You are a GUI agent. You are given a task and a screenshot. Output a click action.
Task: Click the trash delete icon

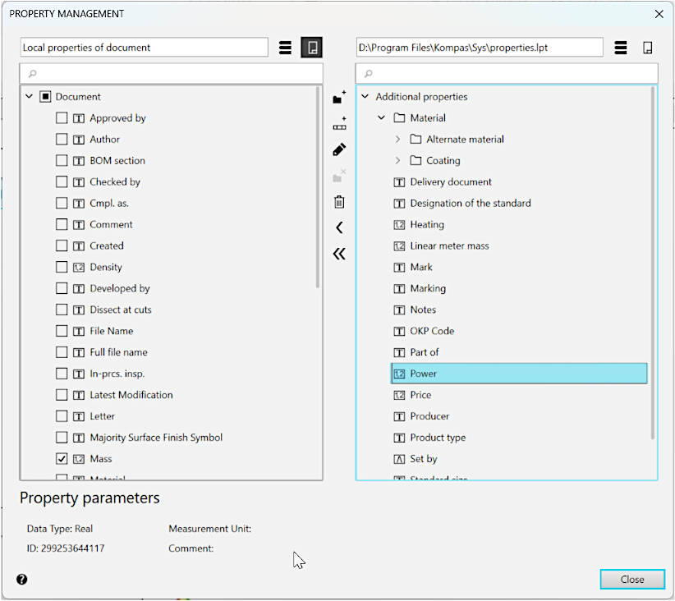tap(339, 201)
